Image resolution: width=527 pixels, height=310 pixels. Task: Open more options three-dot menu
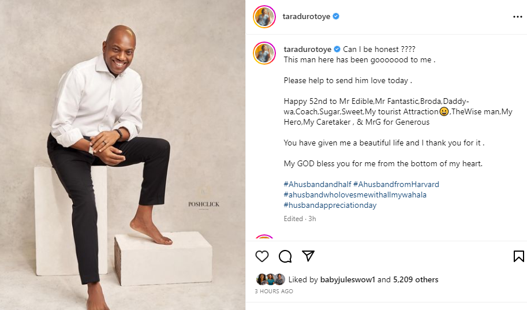(x=517, y=17)
